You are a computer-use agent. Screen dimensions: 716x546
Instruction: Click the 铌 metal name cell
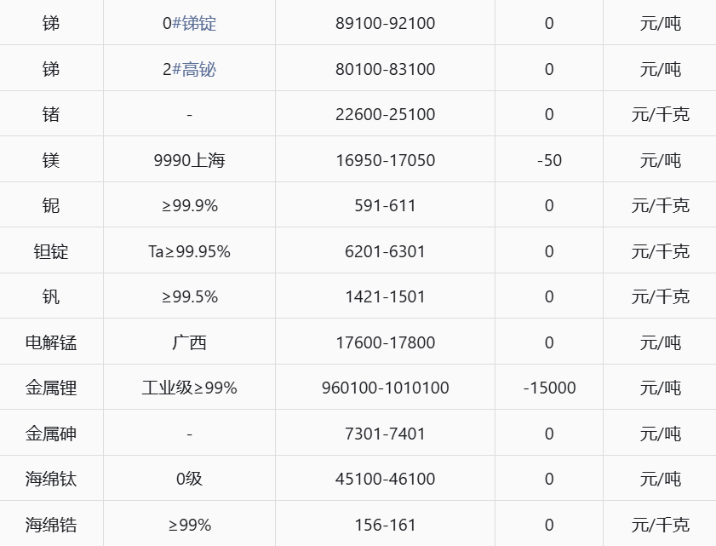pyautogui.click(x=51, y=205)
